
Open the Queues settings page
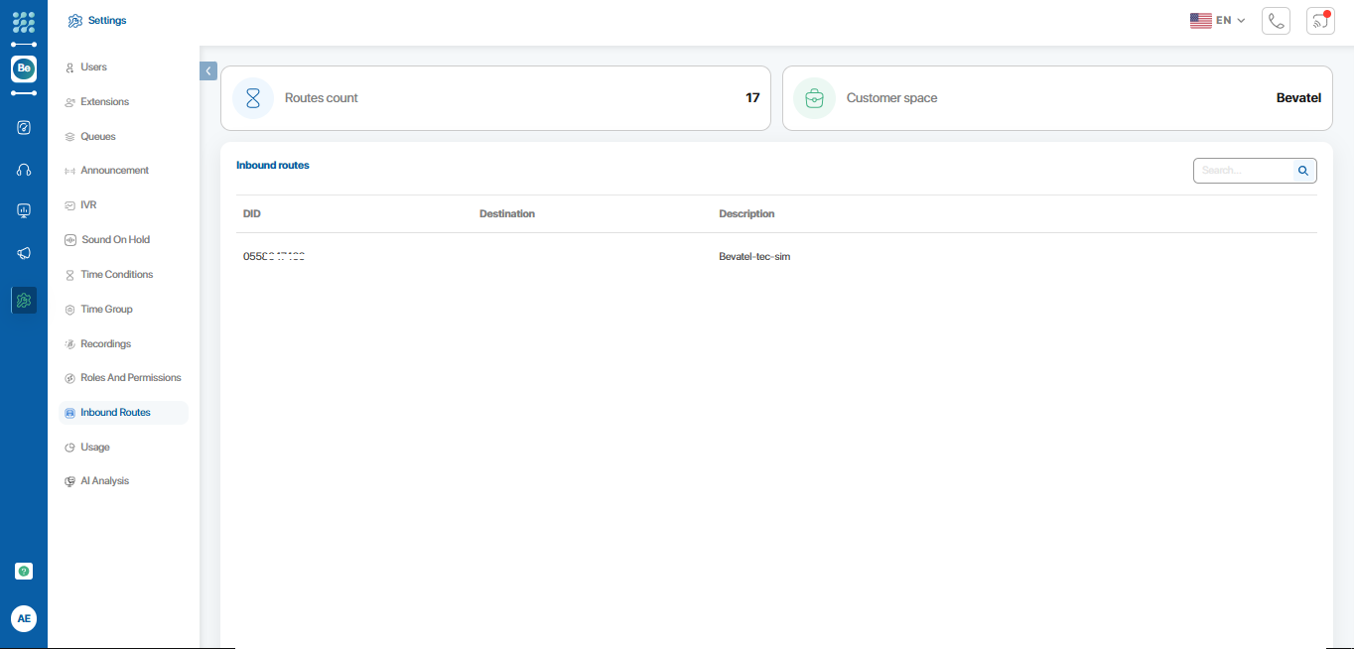point(97,137)
